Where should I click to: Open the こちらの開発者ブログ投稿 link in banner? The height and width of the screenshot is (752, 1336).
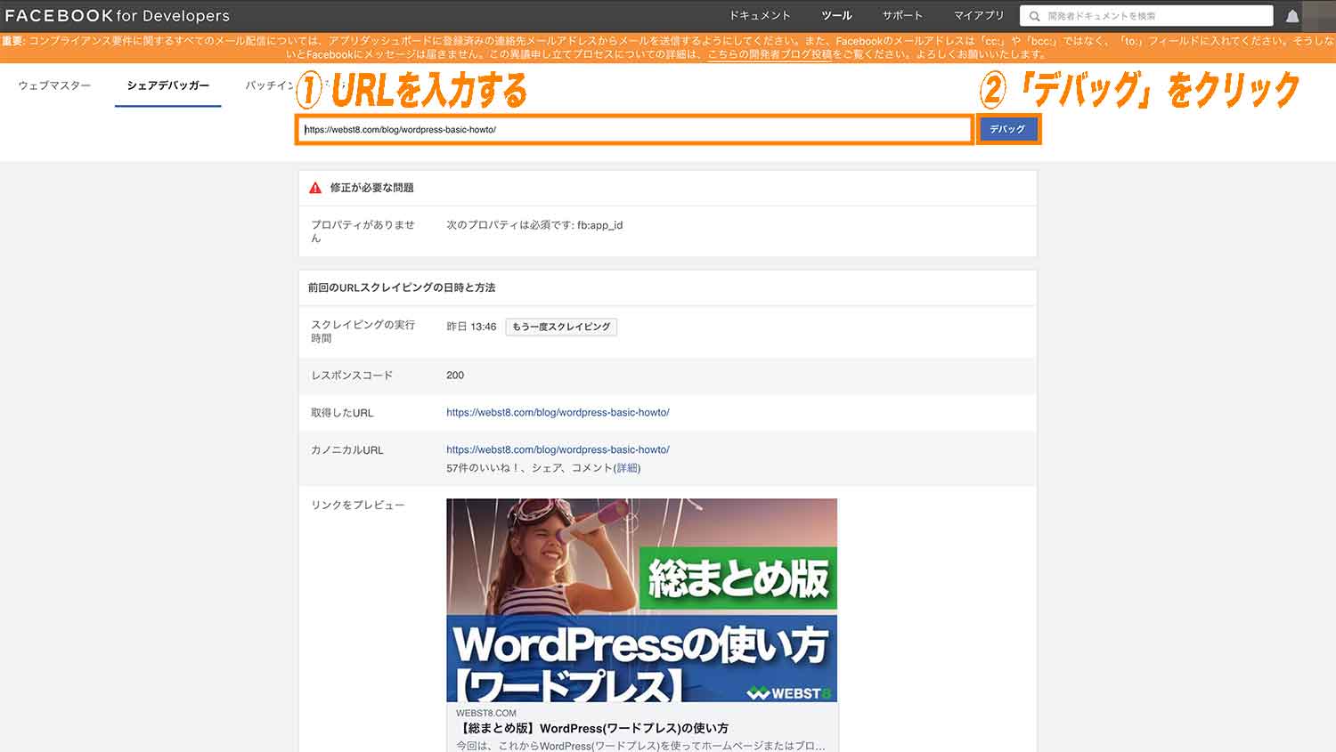pos(770,54)
